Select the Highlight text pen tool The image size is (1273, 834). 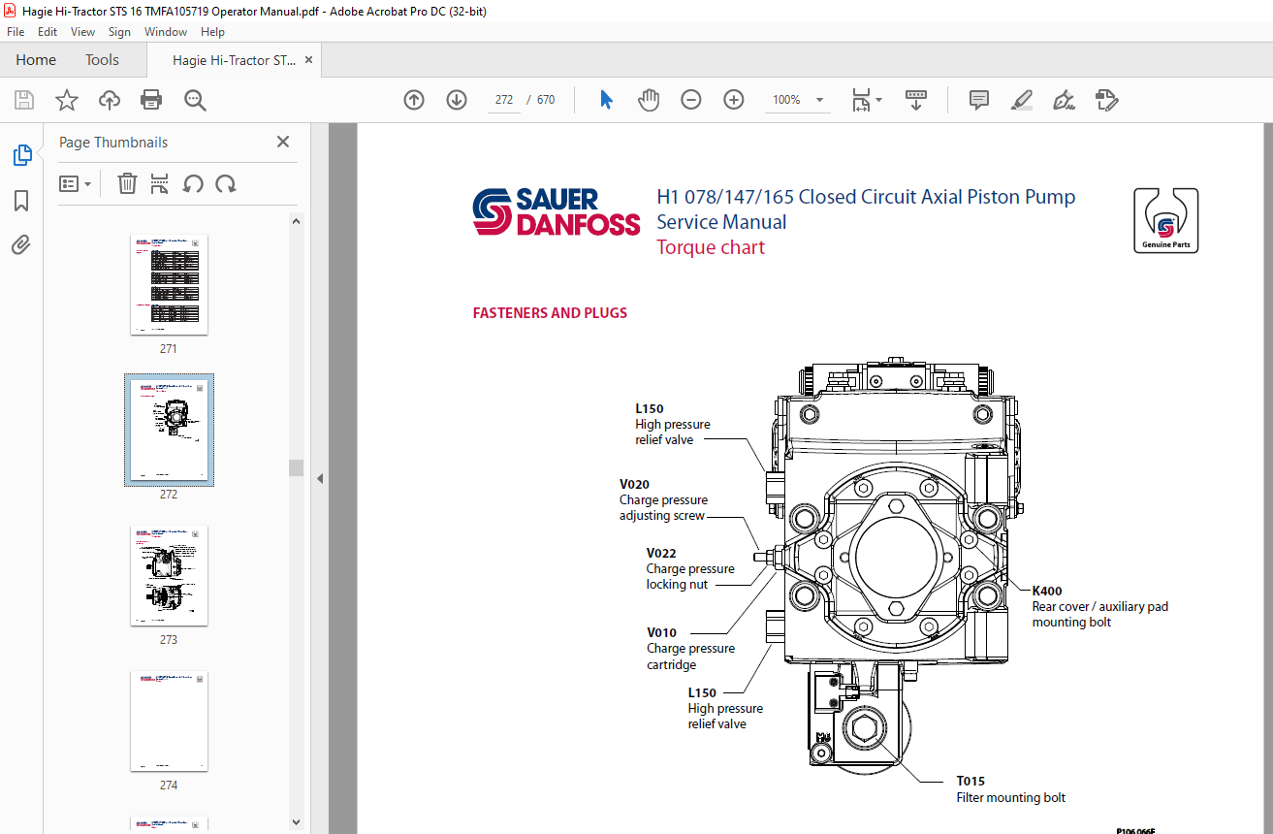[x=1022, y=100]
